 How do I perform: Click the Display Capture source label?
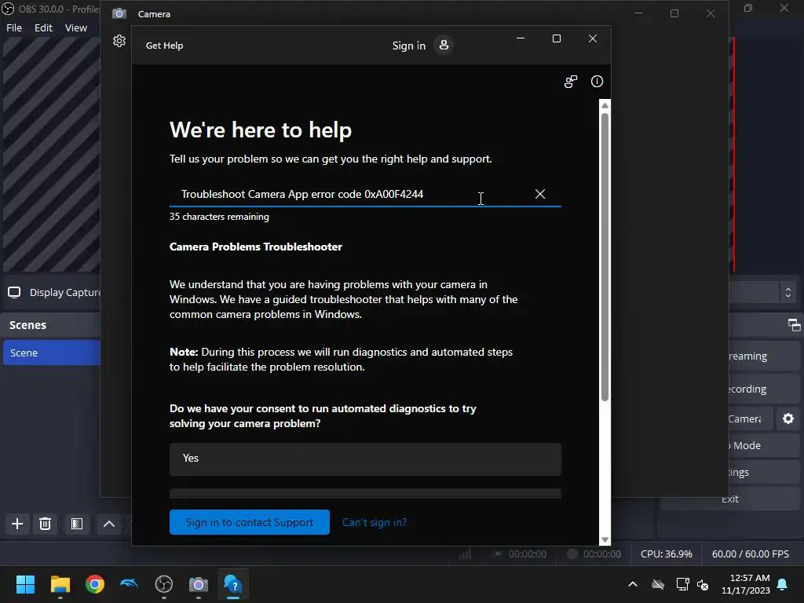click(64, 292)
